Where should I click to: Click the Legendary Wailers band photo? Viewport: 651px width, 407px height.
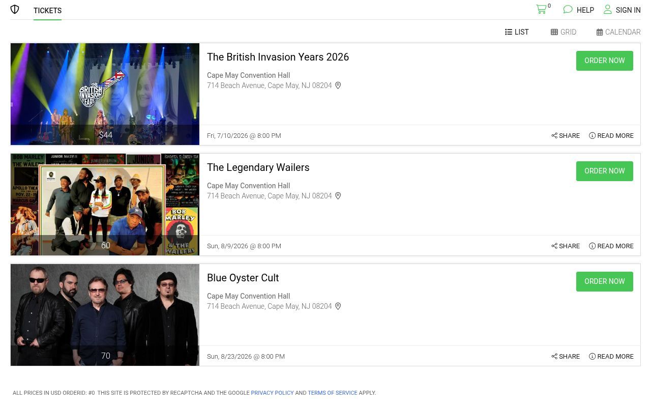105,205
